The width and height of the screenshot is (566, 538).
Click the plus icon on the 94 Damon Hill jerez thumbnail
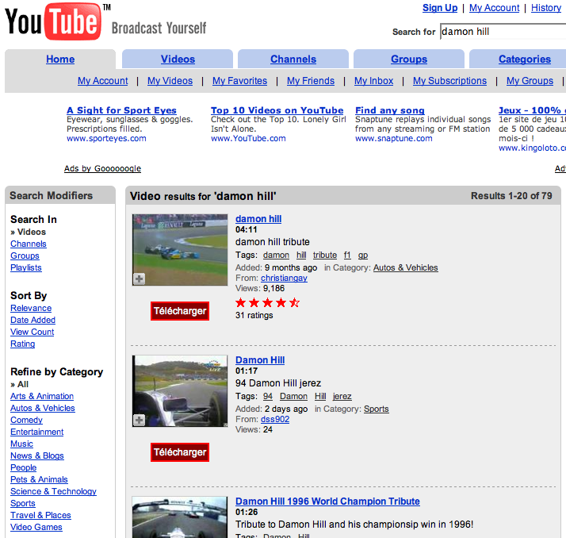click(140, 421)
